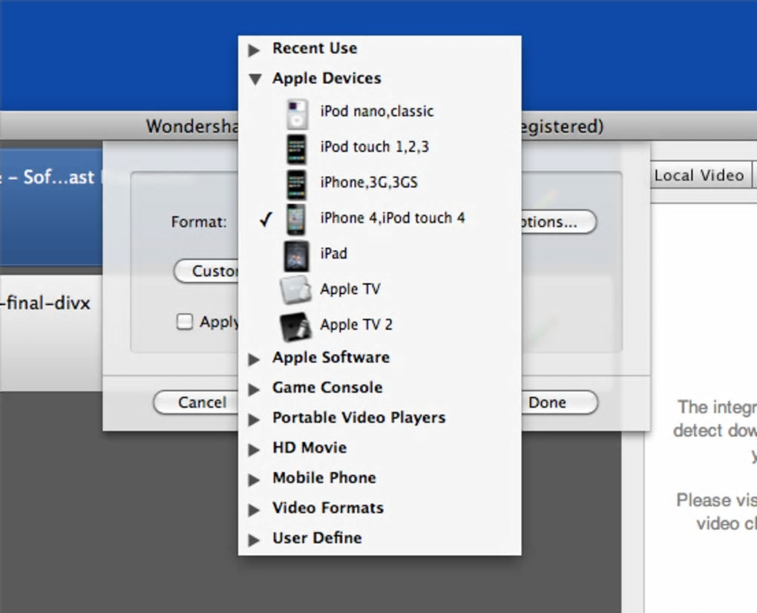Expand the Portable Video Players triangle
The image size is (757, 613).
click(254, 419)
